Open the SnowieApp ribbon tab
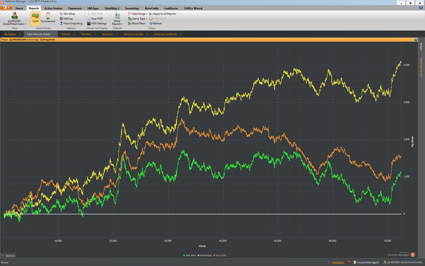Image resolution: width=425 pixels, height=266 pixels. coord(132,9)
